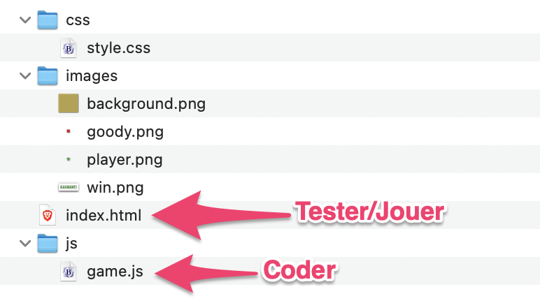Select the style.css file name
The height and width of the screenshot is (303, 540).
(x=118, y=48)
